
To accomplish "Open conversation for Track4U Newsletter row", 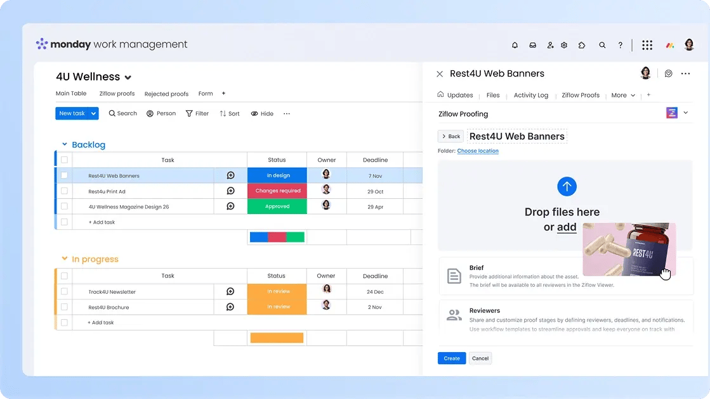I will pos(230,291).
